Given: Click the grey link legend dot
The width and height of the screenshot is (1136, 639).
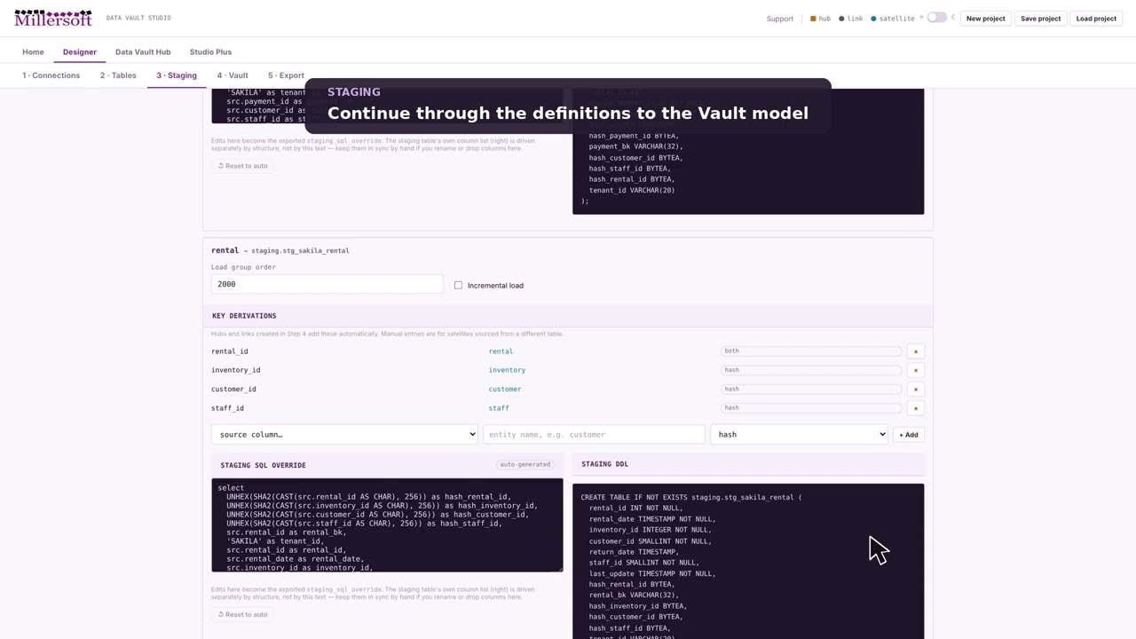Looking at the screenshot, I should [842, 19].
